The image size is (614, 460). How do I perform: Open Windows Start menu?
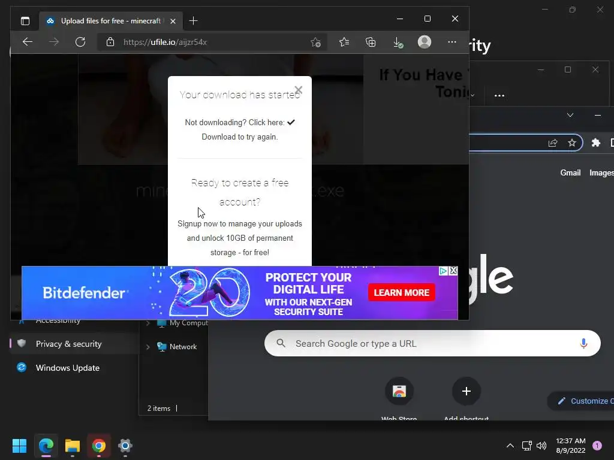pyautogui.click(x=19, y=446)
